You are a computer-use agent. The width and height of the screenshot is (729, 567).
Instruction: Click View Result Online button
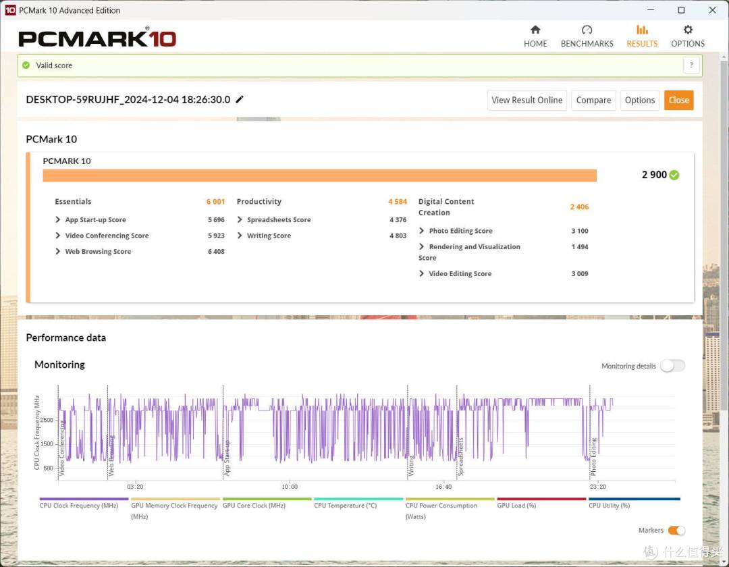[526, 100]
